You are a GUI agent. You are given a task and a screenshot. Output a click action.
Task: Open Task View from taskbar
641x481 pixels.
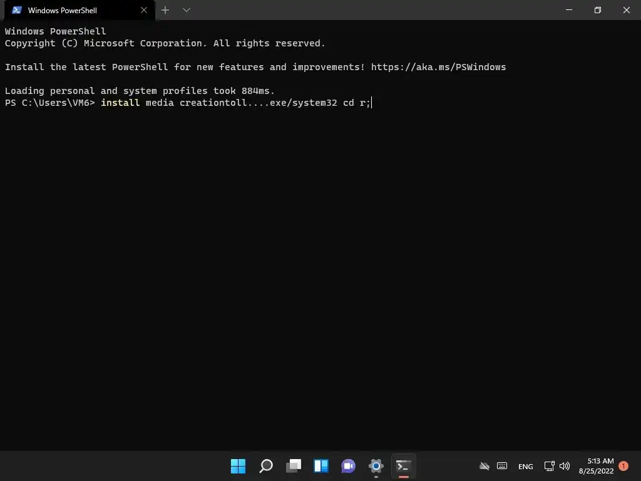(294, 466)
